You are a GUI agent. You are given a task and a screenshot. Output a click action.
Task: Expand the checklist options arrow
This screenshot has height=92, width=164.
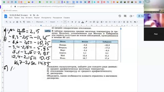click(112, 22)
